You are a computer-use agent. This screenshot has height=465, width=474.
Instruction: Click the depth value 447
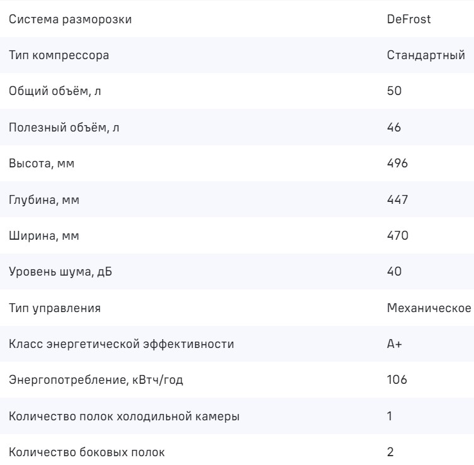[398, 199]
